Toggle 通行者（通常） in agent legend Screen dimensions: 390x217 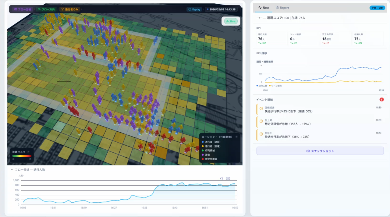[211, 142]
